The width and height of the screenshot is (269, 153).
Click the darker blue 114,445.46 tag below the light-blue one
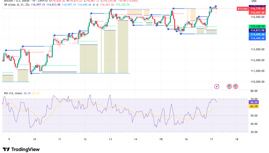257,38
